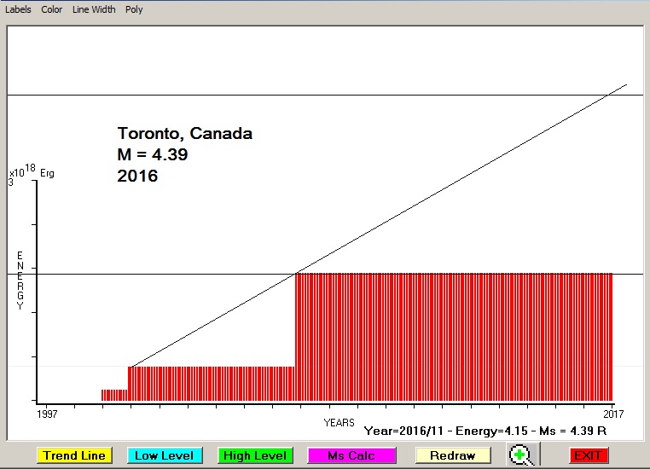Viewport: 650px width, 469px height.
Task: Click the Year/Energy/Ms status readout text
Action: click(x=485, y=431)
